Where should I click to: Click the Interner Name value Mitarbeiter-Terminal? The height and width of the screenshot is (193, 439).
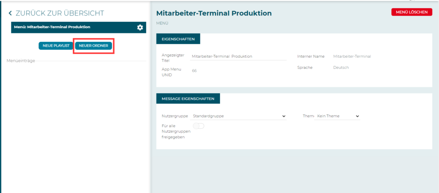pyautogui.click(x=352, y=56)
